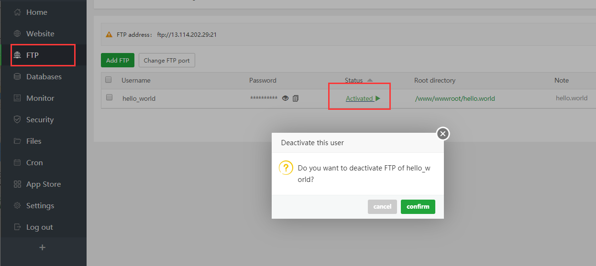Close the deactivate dialog with X
Viewport: 596px width, 266px height.
click(x=443, y=134)
